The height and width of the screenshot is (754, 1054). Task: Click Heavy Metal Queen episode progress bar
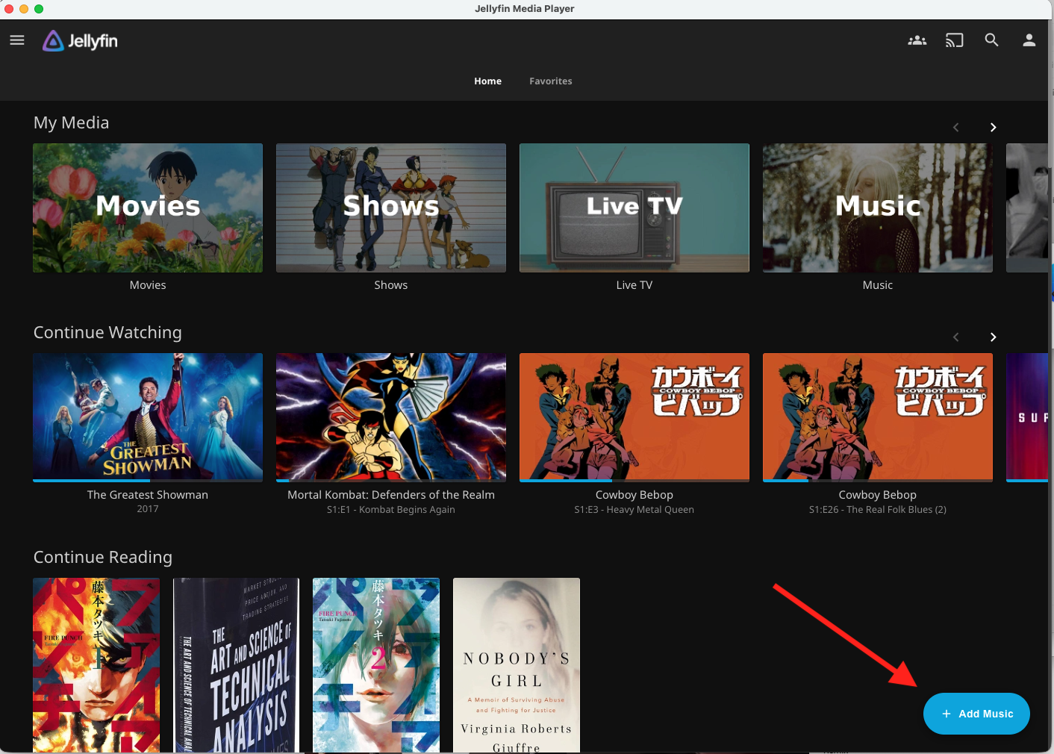(x=634, y=481)
